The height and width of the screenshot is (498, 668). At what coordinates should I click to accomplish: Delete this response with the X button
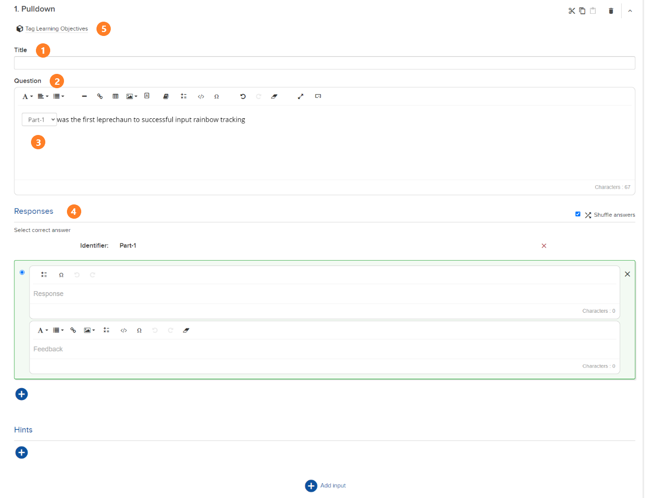pos(628,274)
